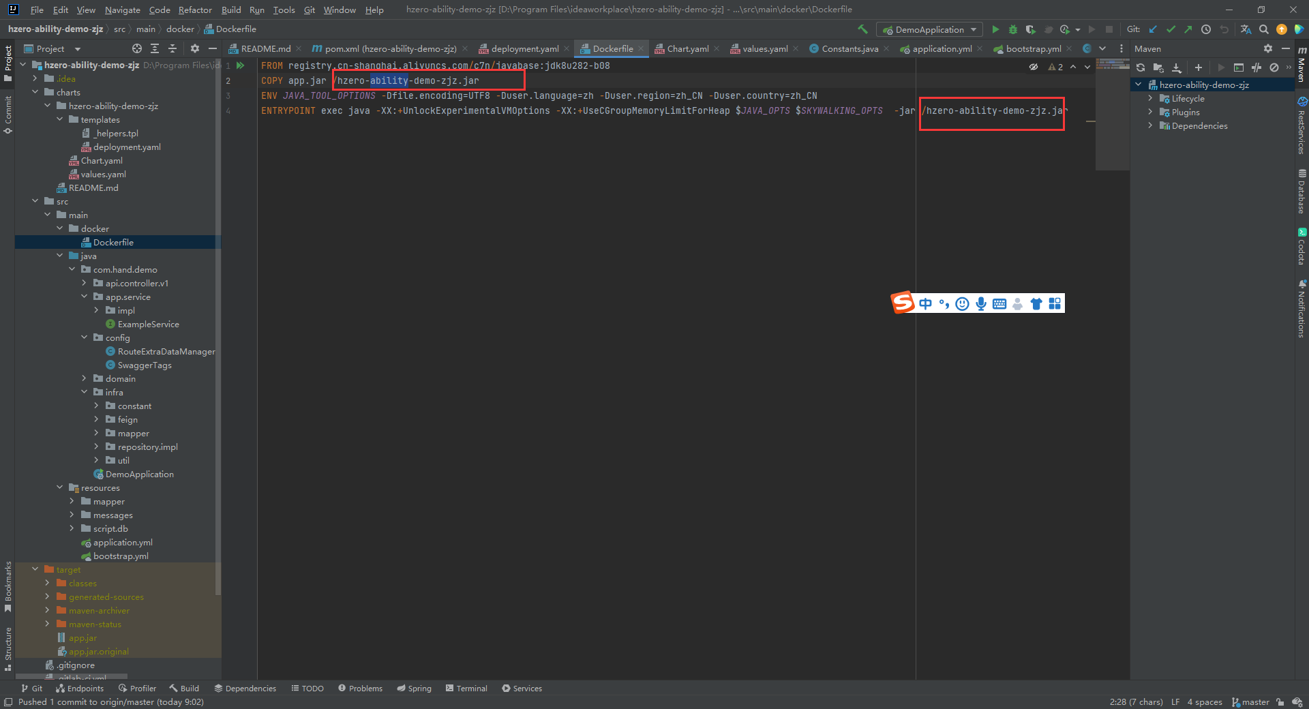Toggle Sogou Chinese/English input mode

(x=925, y=304)
